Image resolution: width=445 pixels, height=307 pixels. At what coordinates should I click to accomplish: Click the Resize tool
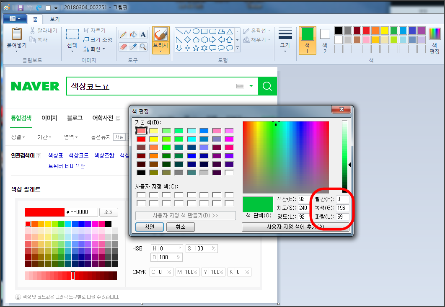coord(98,40)
